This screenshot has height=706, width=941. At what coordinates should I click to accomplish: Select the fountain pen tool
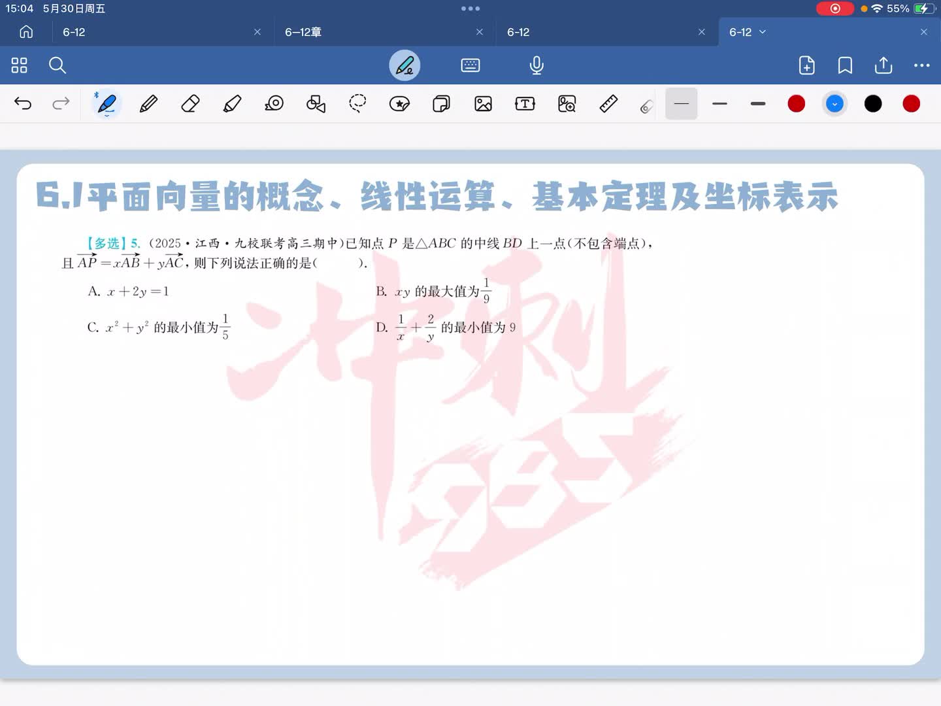pyautogui.click(x=107, y=104)
